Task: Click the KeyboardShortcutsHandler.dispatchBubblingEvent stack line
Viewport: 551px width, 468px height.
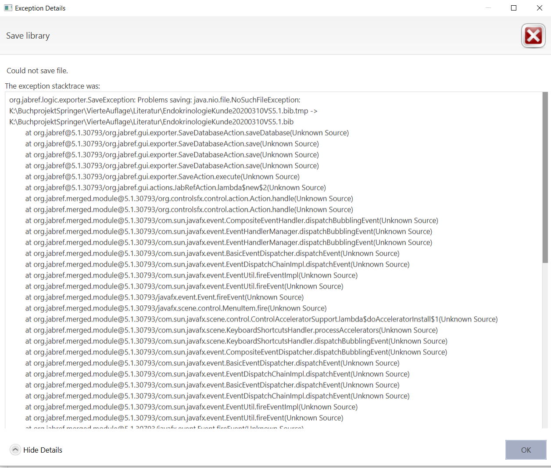Action: coord(236,341)
